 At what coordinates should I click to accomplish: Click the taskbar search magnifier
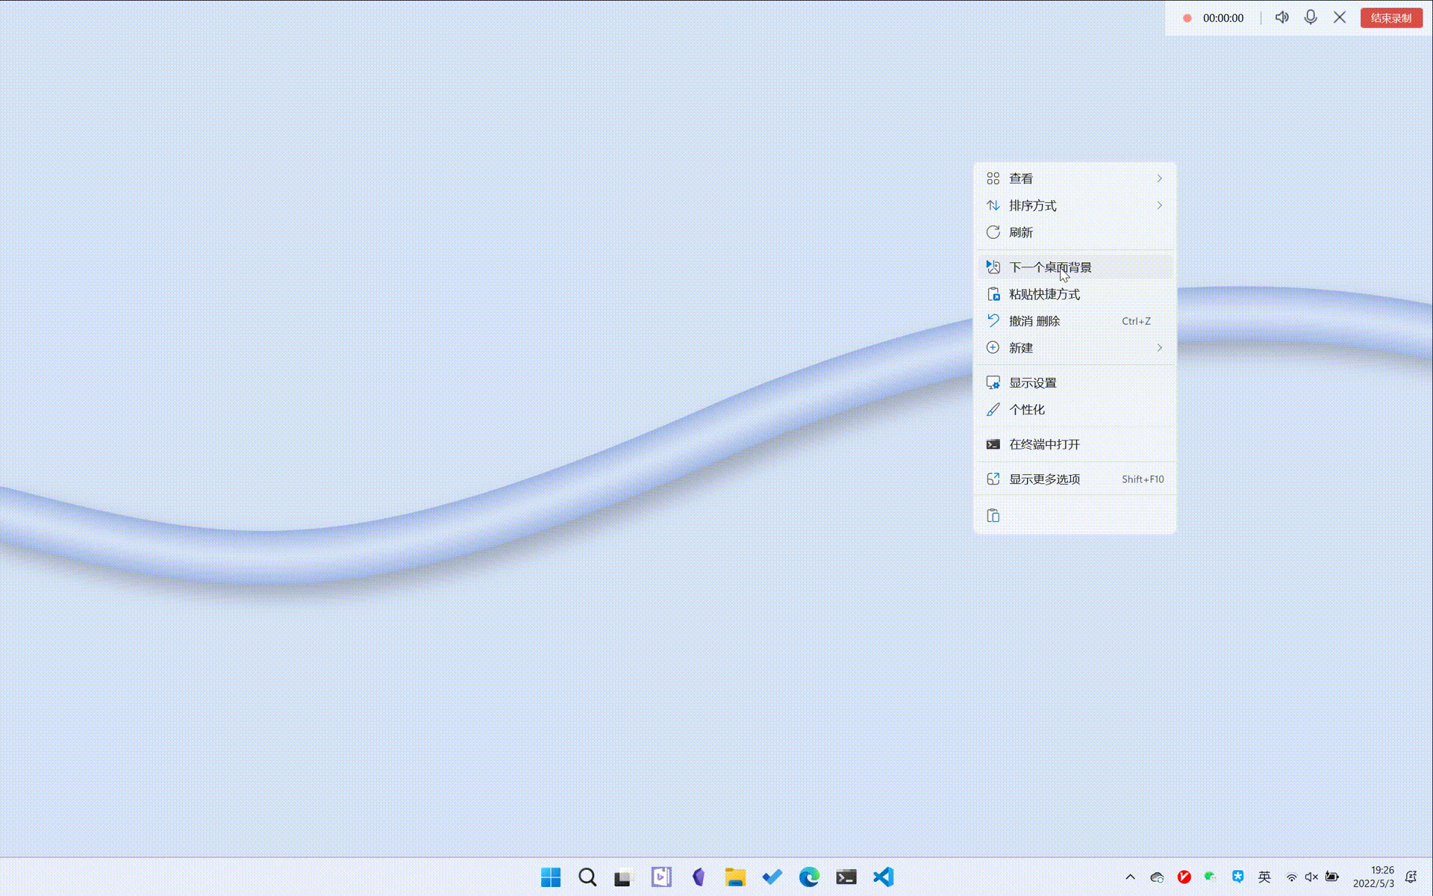coord(587,877)
